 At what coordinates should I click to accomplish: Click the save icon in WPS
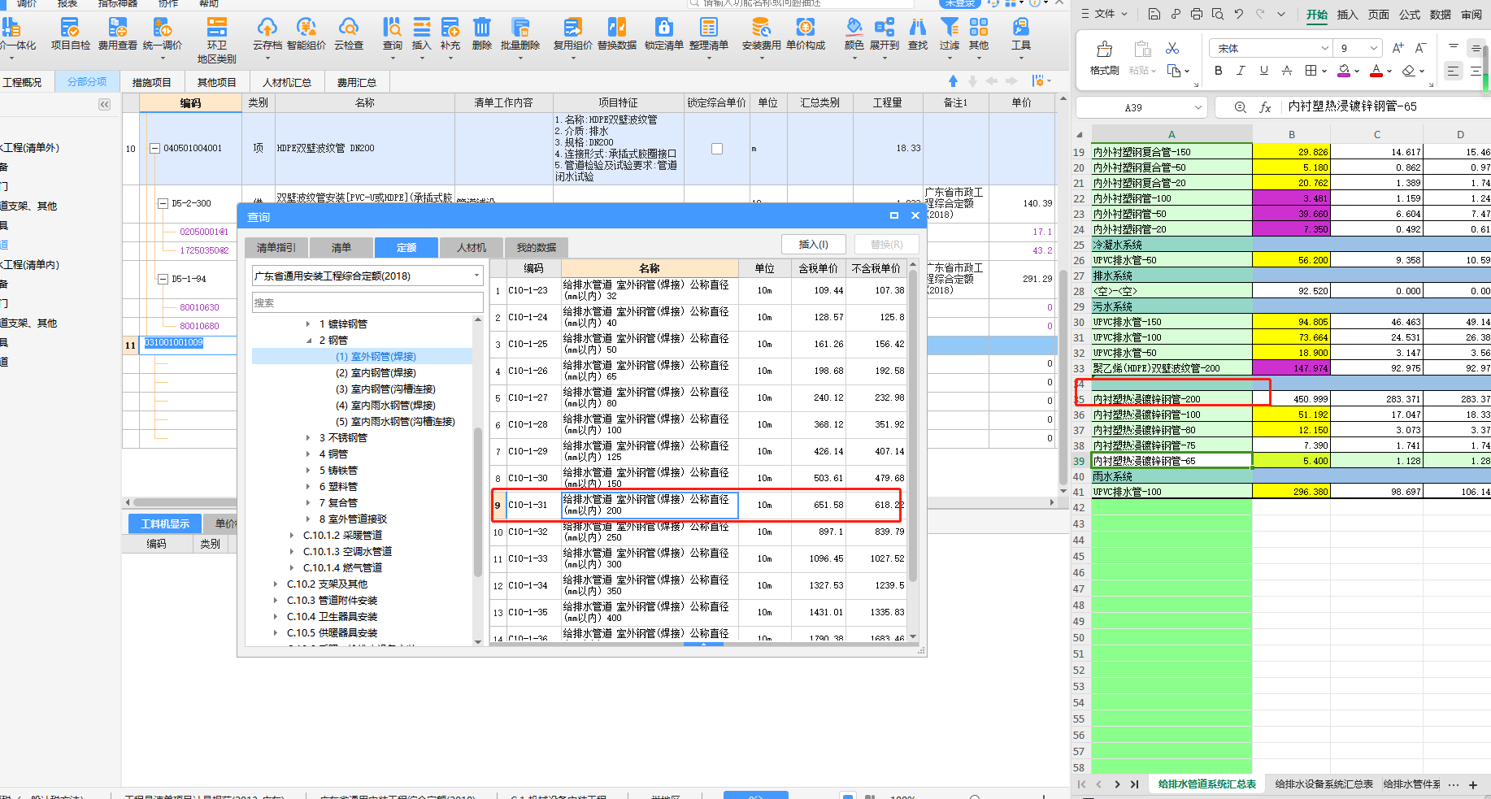pyautogui.click(x=1154, y=14)
